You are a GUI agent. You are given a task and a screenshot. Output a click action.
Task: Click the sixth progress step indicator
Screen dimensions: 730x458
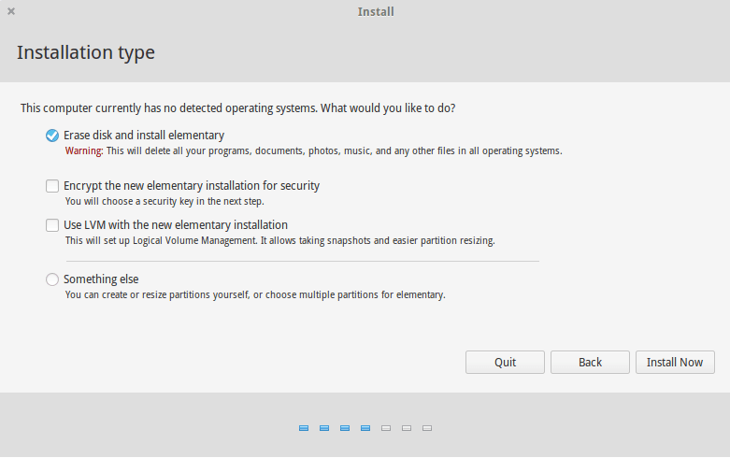(407, 428)
